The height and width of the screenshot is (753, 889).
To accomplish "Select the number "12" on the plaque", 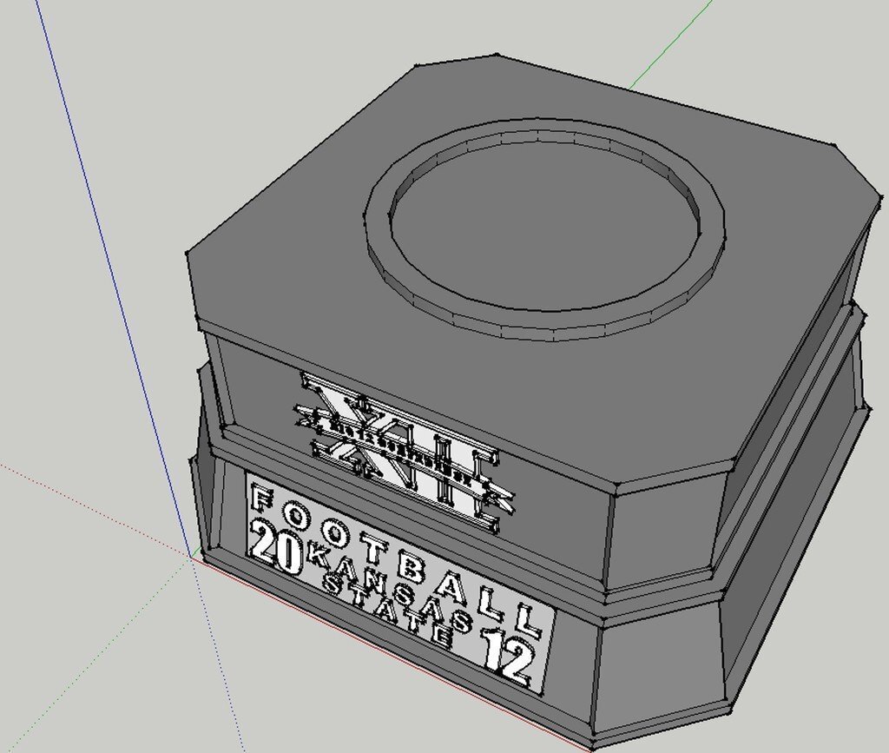I will click(x=509, y=657).
